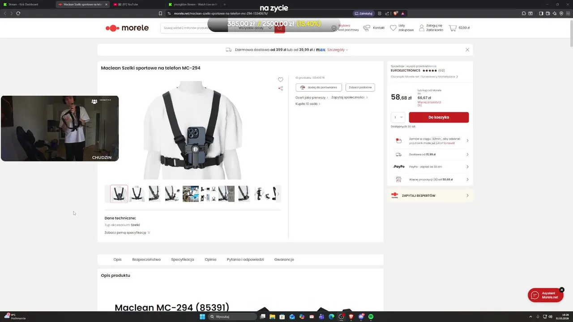Bookmark this page in address bar
573x322 pixels.
tap(160, 13)
